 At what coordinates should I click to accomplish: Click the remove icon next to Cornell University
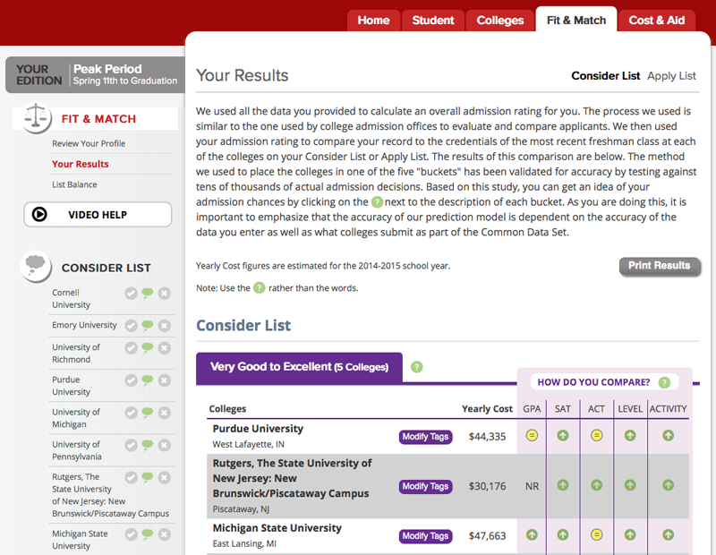pyautogui.click(x=164, y=294)
